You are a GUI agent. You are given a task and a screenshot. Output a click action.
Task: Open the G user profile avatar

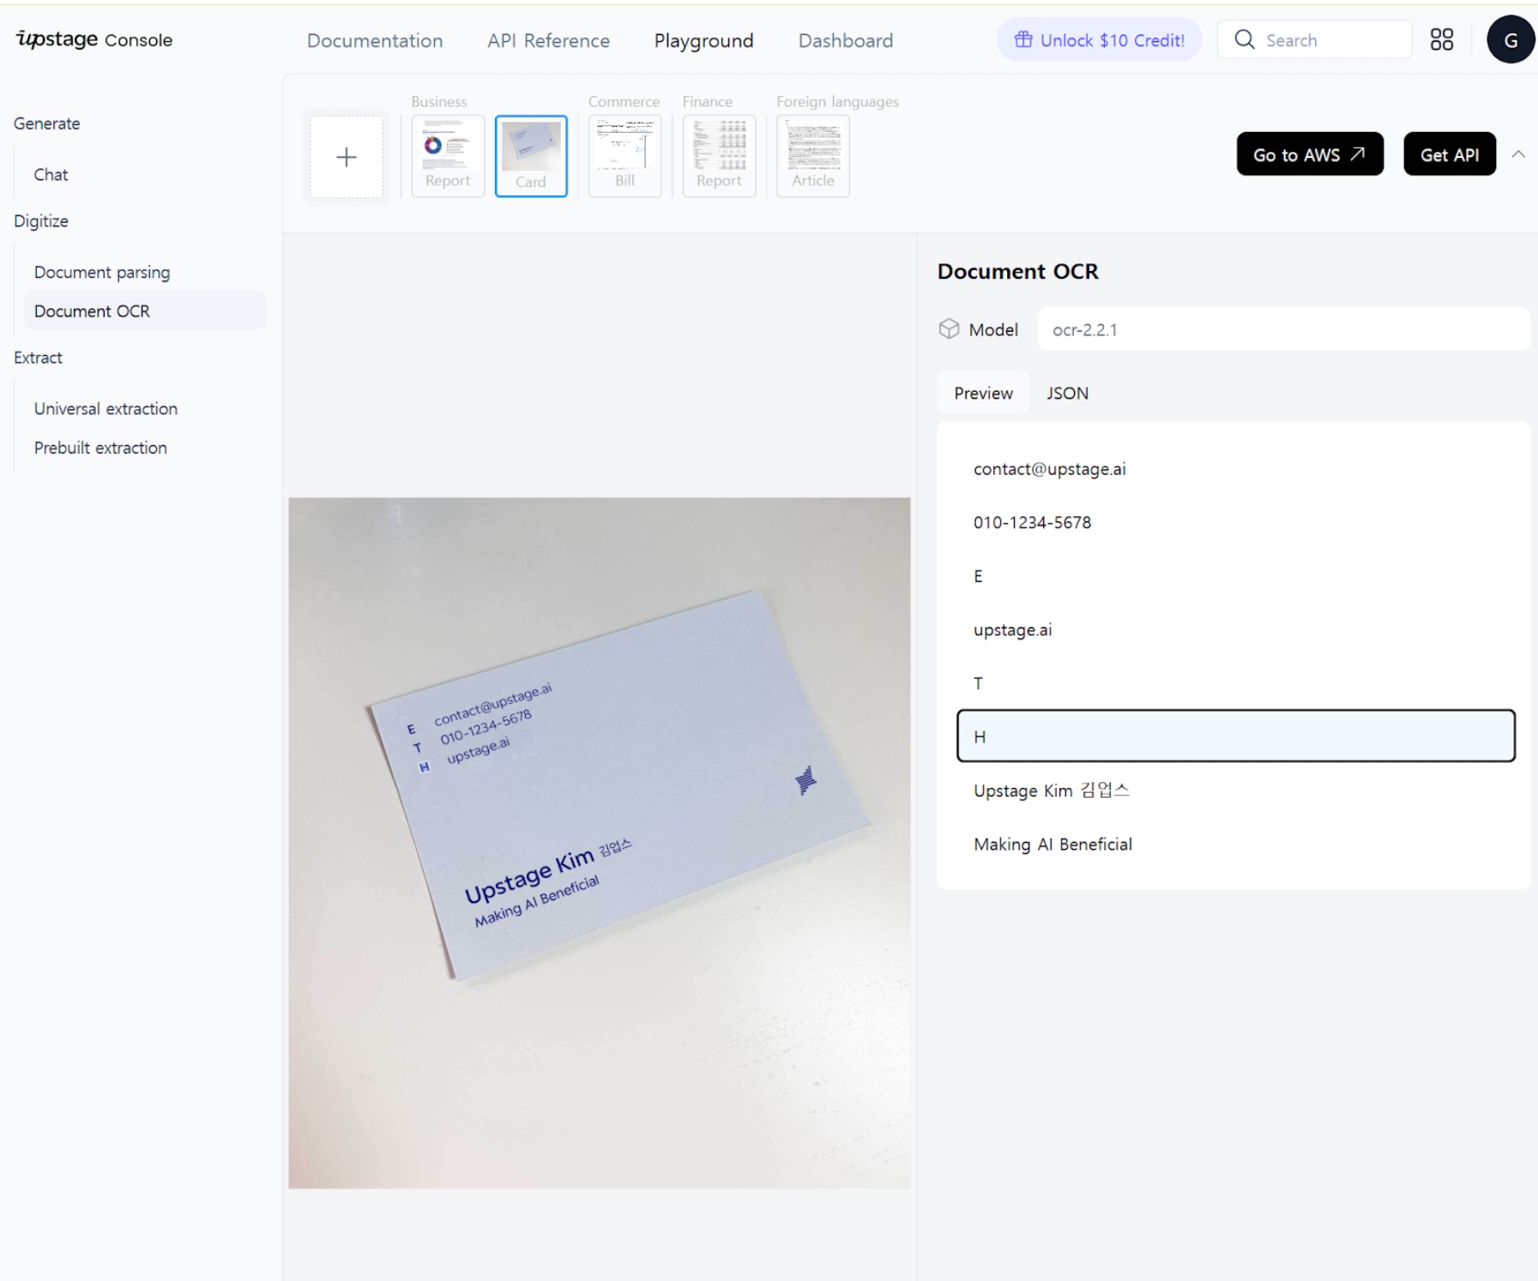(1511, 39)
